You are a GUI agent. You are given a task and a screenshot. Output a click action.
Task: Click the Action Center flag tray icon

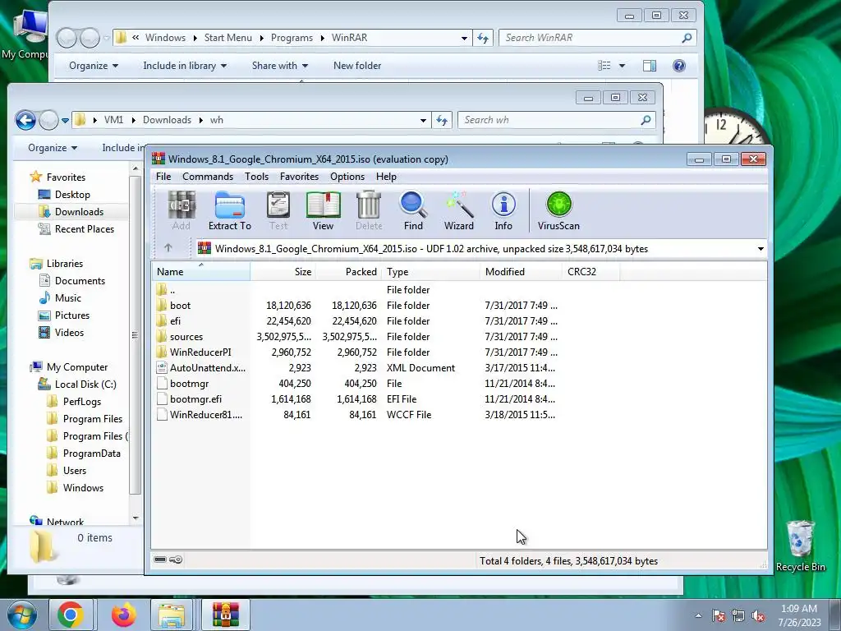click(719, 616)
